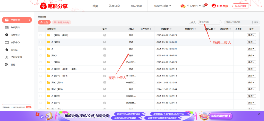Check the box for folder 测试1

40,55
